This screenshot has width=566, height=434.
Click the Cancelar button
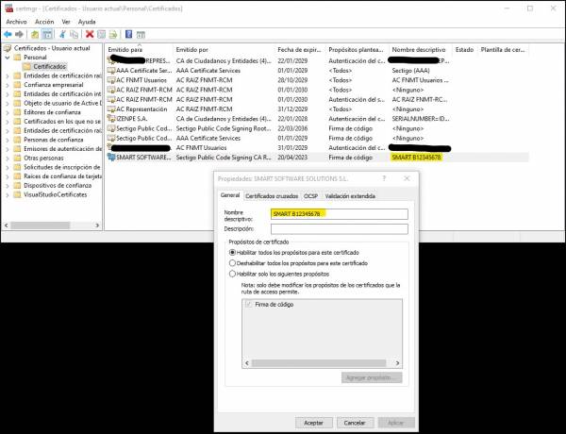[x=355, y=423]
